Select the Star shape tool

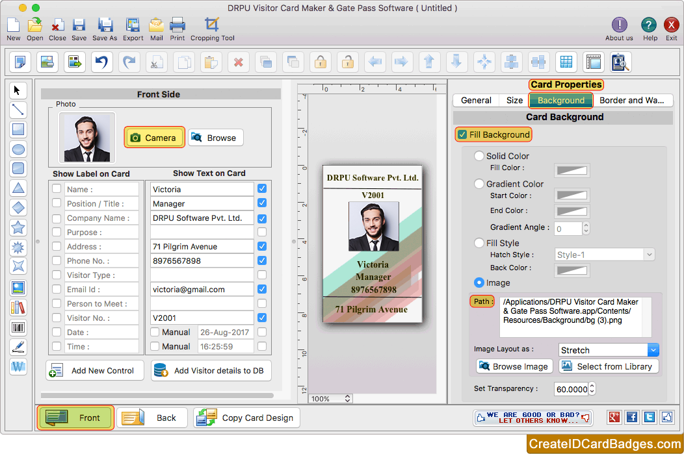(x=18, y=227)
